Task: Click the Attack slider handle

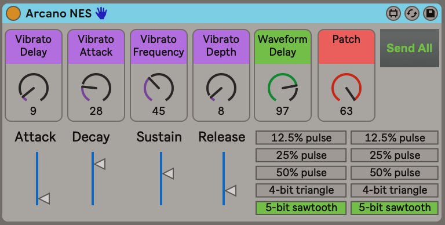Action: pos(44,198)
